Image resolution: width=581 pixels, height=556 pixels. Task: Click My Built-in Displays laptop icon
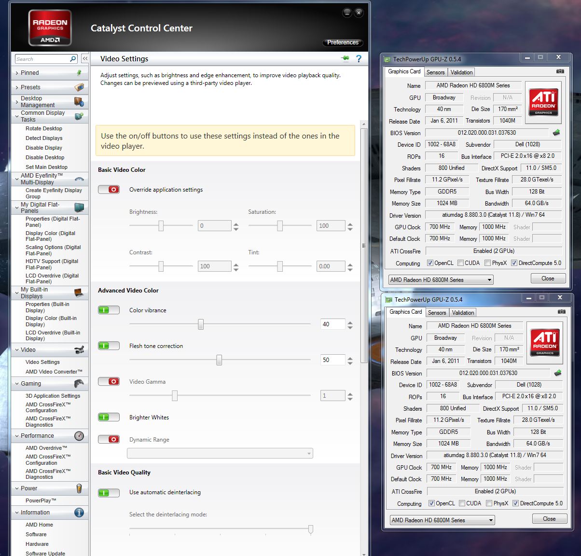[79, 292]
